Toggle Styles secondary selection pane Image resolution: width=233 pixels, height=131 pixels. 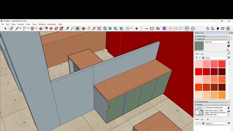coord(229,108)
